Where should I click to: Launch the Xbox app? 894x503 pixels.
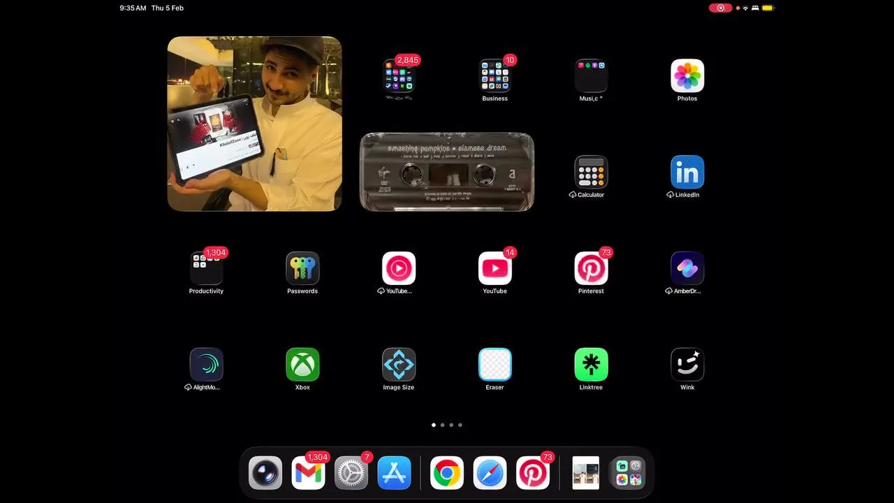pos(302,365)
